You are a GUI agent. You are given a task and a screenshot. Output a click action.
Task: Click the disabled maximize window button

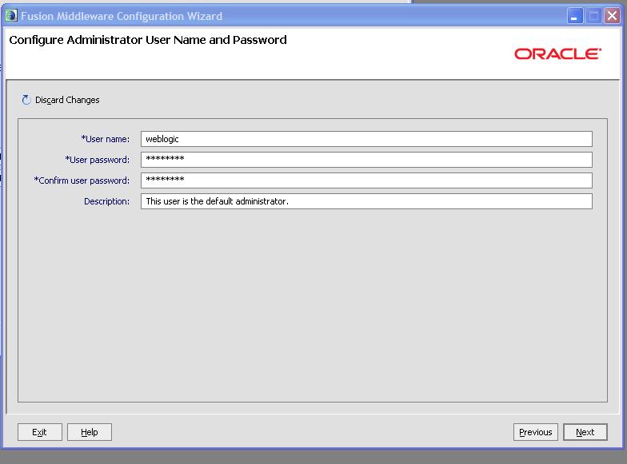pos(593,16)
